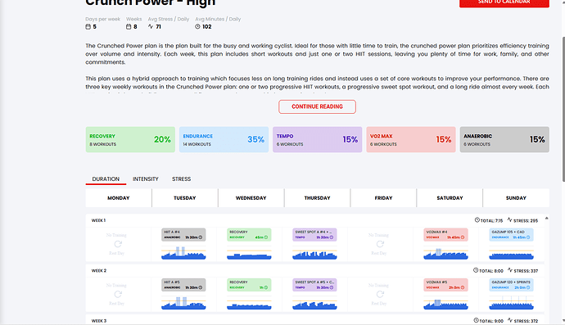Click Week 2 stress pulse icon
The height and width of the screenshot is (325, 565).
coord(510,270)
